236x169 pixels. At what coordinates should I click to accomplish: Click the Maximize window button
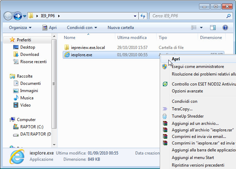(216, 7)
